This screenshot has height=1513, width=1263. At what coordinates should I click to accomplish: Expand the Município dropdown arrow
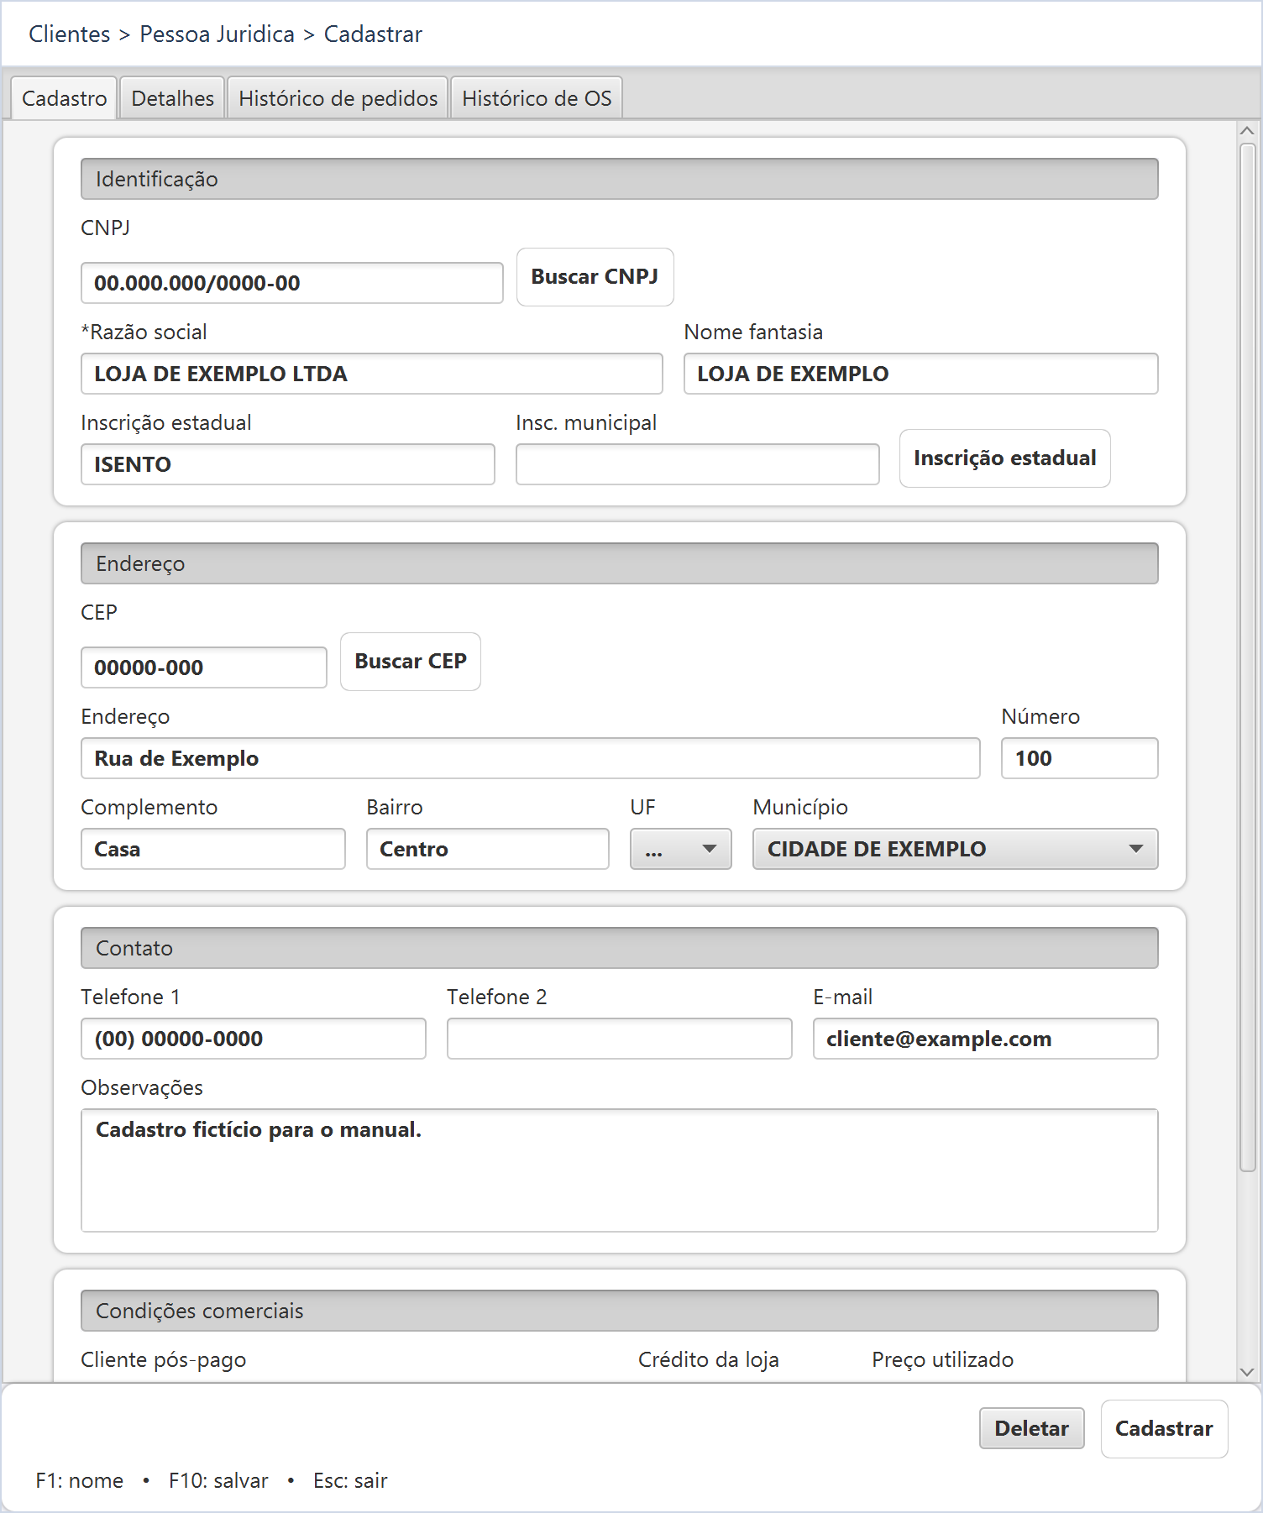coord(1135,849)
